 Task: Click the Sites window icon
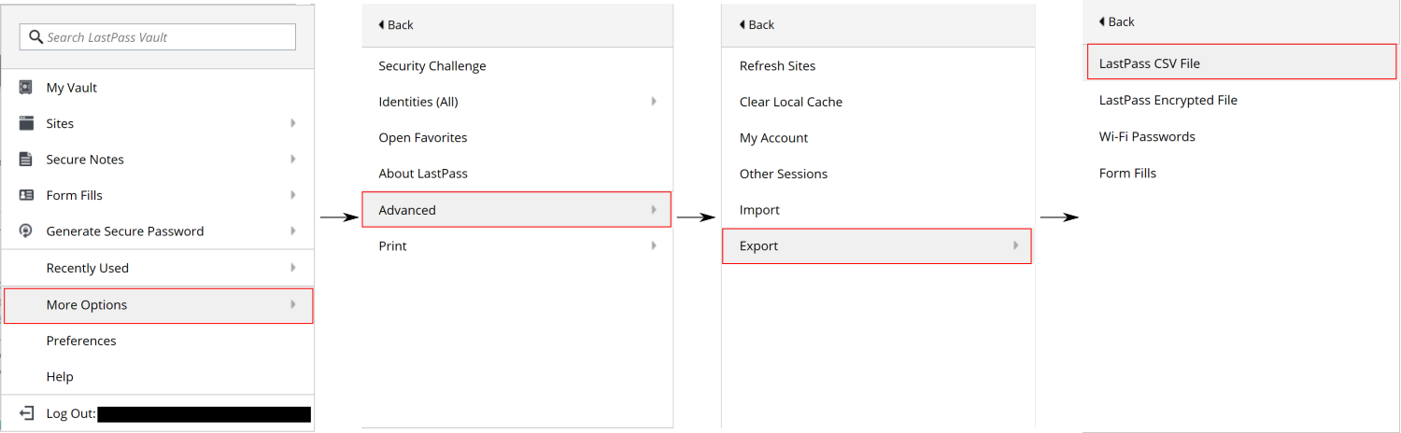click(26, 123)
